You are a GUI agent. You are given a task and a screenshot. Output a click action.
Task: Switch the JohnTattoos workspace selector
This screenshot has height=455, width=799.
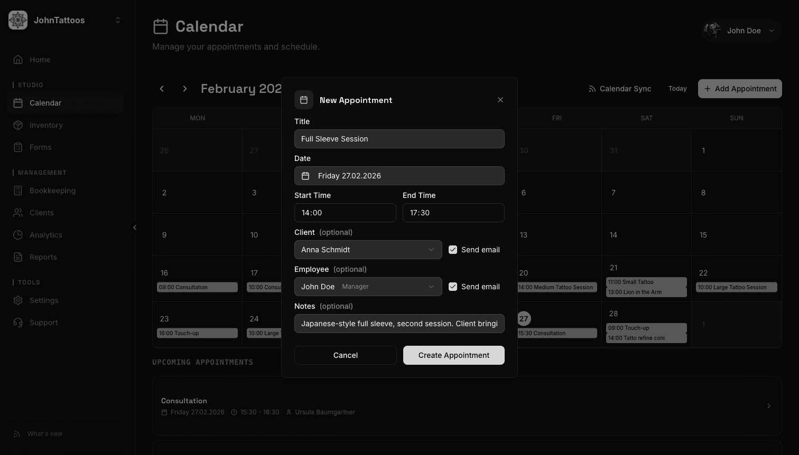[x=117, y=20]
